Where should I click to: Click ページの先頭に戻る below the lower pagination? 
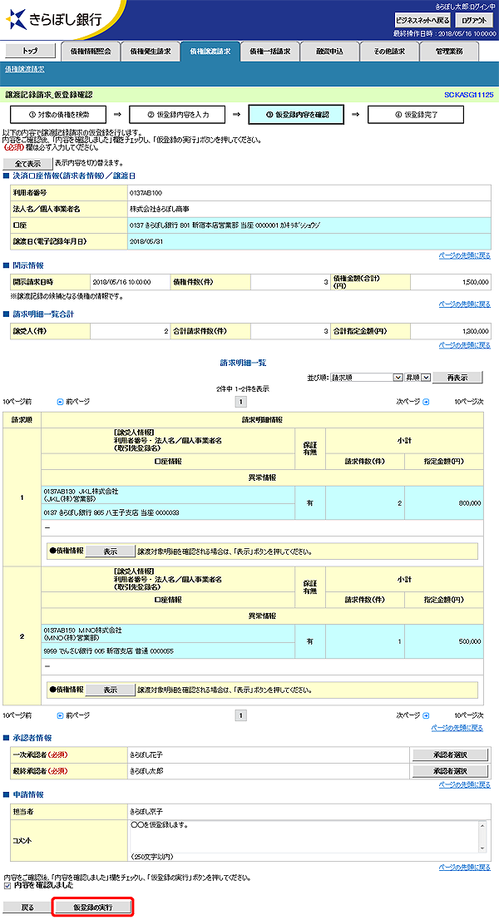point(457,728)
